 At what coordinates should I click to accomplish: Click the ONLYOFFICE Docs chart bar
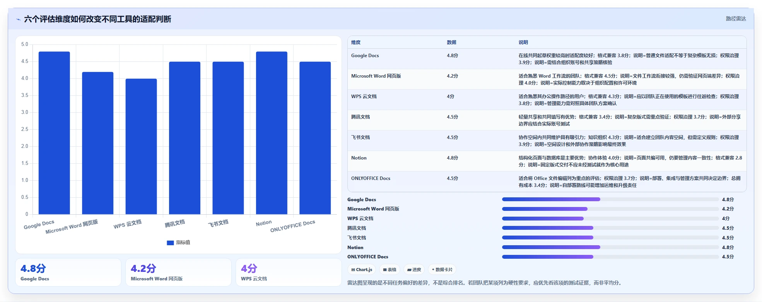315,138
